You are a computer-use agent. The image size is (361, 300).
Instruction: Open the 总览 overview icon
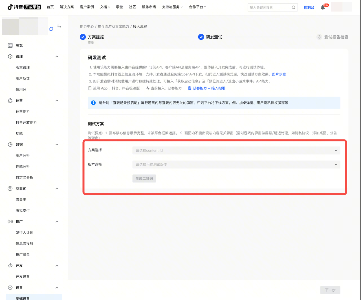pos(10,45)
